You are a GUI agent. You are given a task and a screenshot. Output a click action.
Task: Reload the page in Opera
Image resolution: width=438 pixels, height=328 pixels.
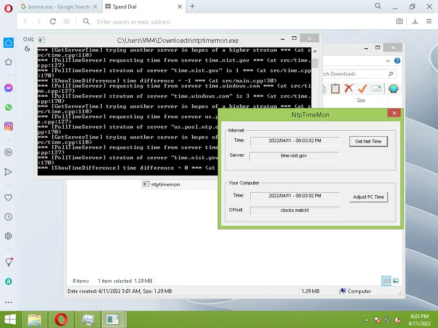pos(53,21)
